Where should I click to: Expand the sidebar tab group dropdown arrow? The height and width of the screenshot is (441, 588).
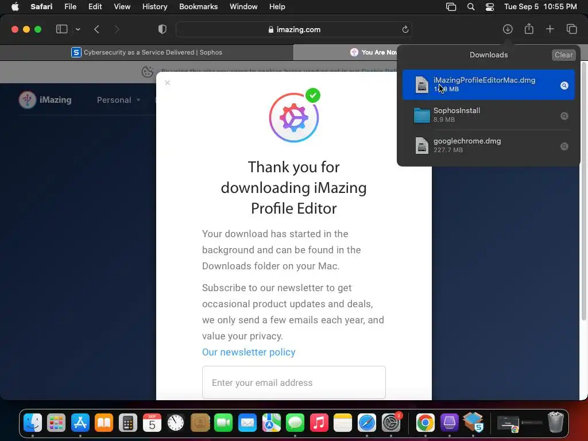78,29
